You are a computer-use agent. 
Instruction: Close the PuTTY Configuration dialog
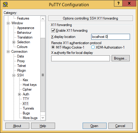129,3
